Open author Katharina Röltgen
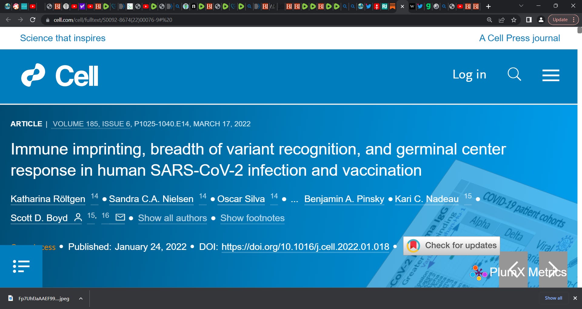Image resolution: width=582 pixels, height=309 pixels. pyautogui.click(x=48, y=199)
